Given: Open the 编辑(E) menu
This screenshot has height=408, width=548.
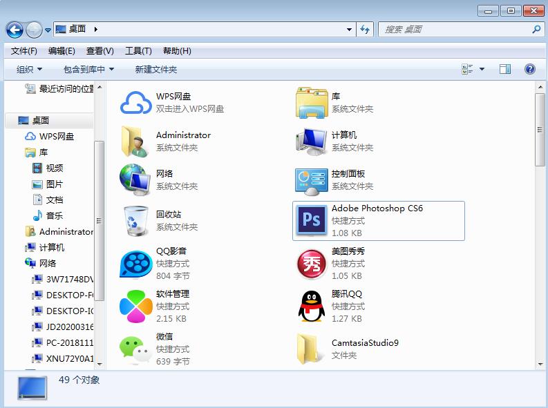Looking at the screenshot, I should 62,51.
